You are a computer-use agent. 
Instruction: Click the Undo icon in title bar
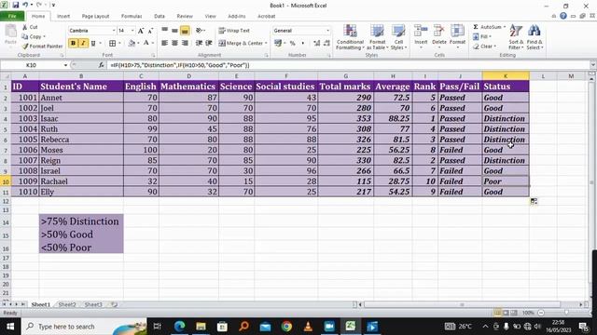coord(25,6)
